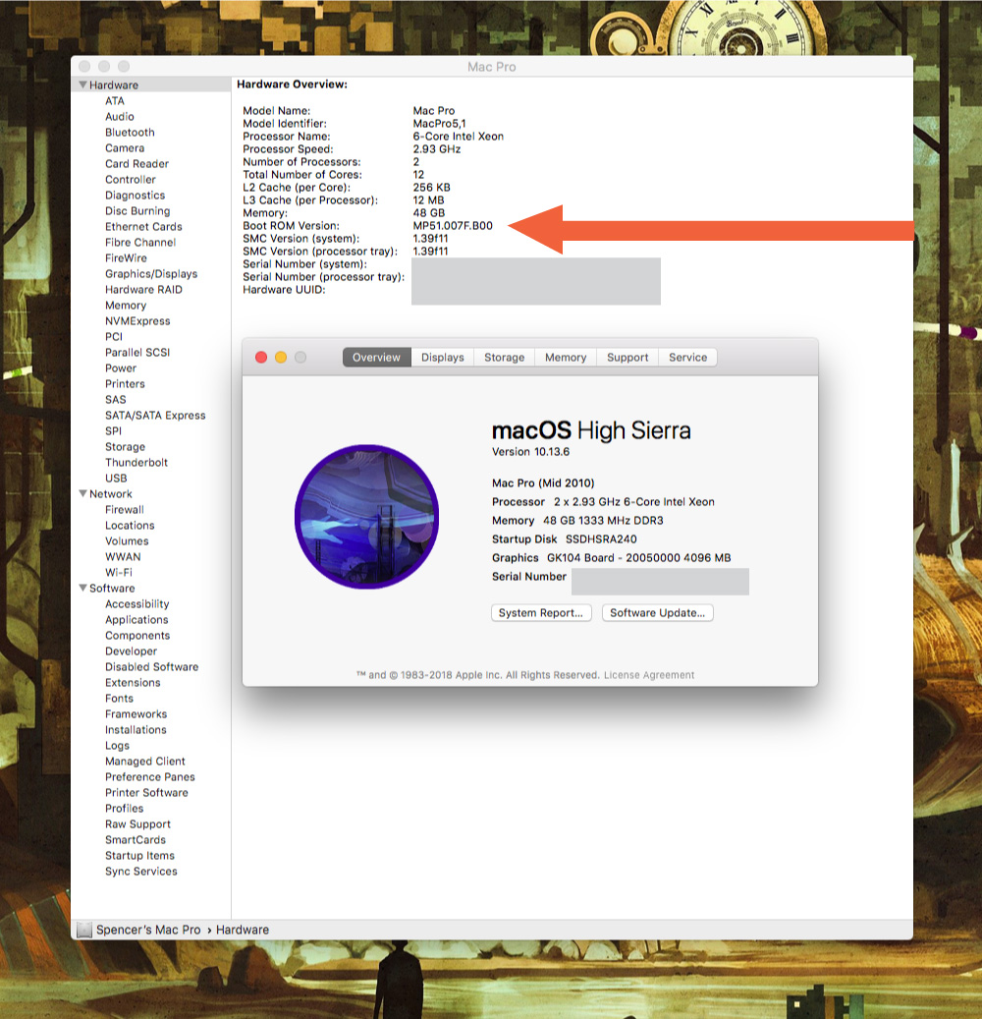Select Applications in the sidebar
Viewport: 982px width, 1019px height.
[x=136, y=620]
